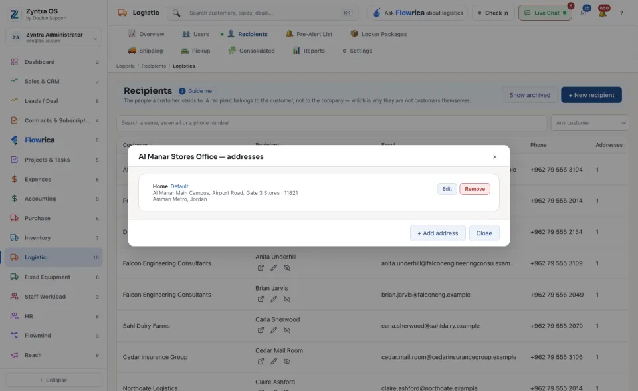Click the Logistic truck icon in header
This screenshot has width=638, height=391.
click(x=122, y=13)
